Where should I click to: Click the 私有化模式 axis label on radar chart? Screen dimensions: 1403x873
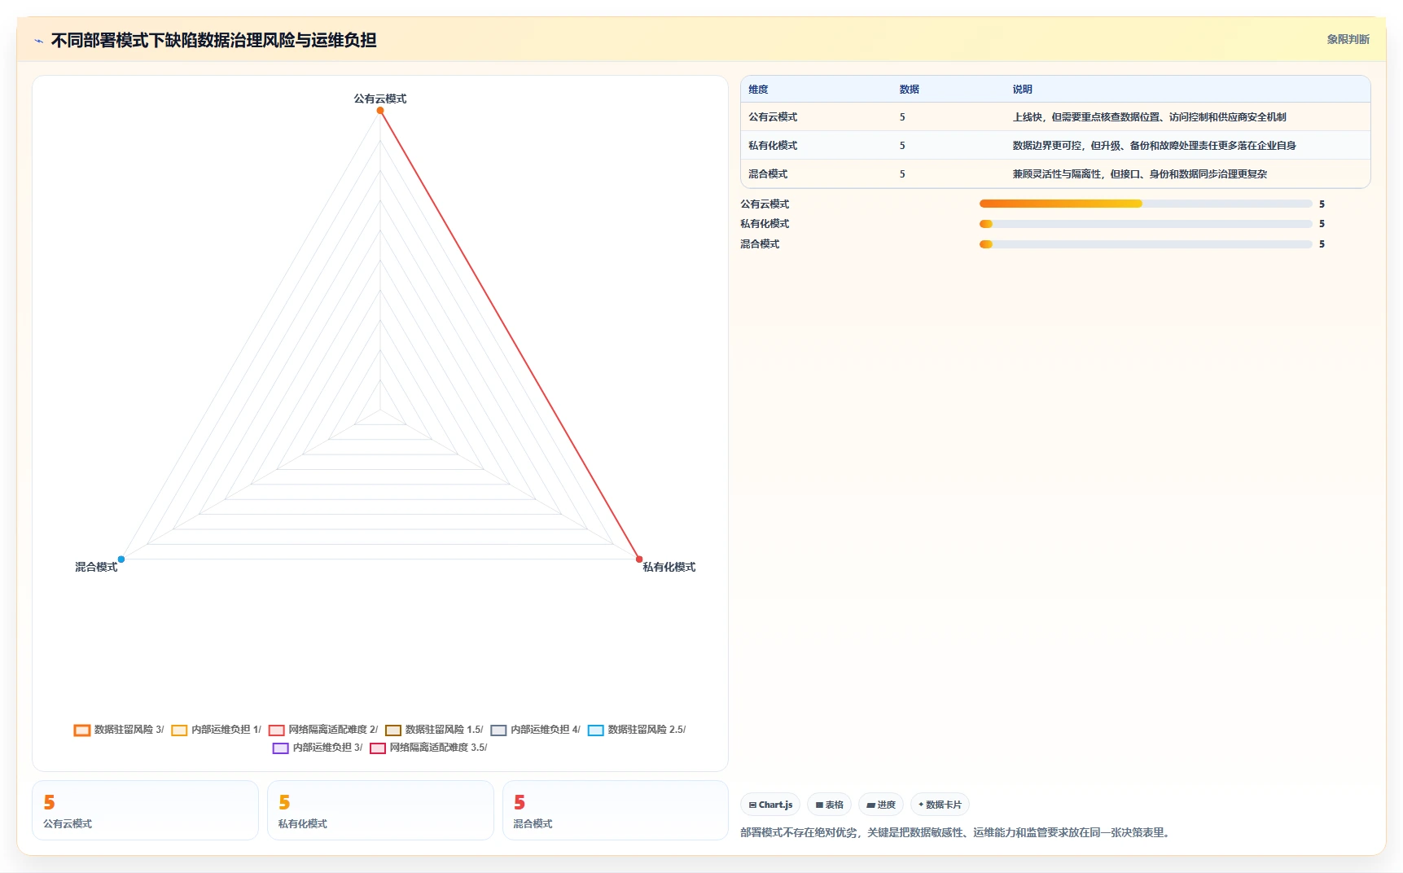[669, 567]
